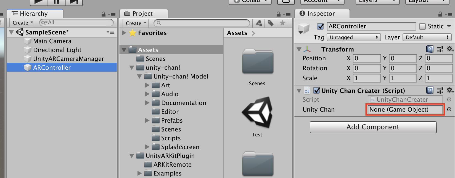Open Transform component help icon
This screenshot has height=178, width=455.
[430, 49]
